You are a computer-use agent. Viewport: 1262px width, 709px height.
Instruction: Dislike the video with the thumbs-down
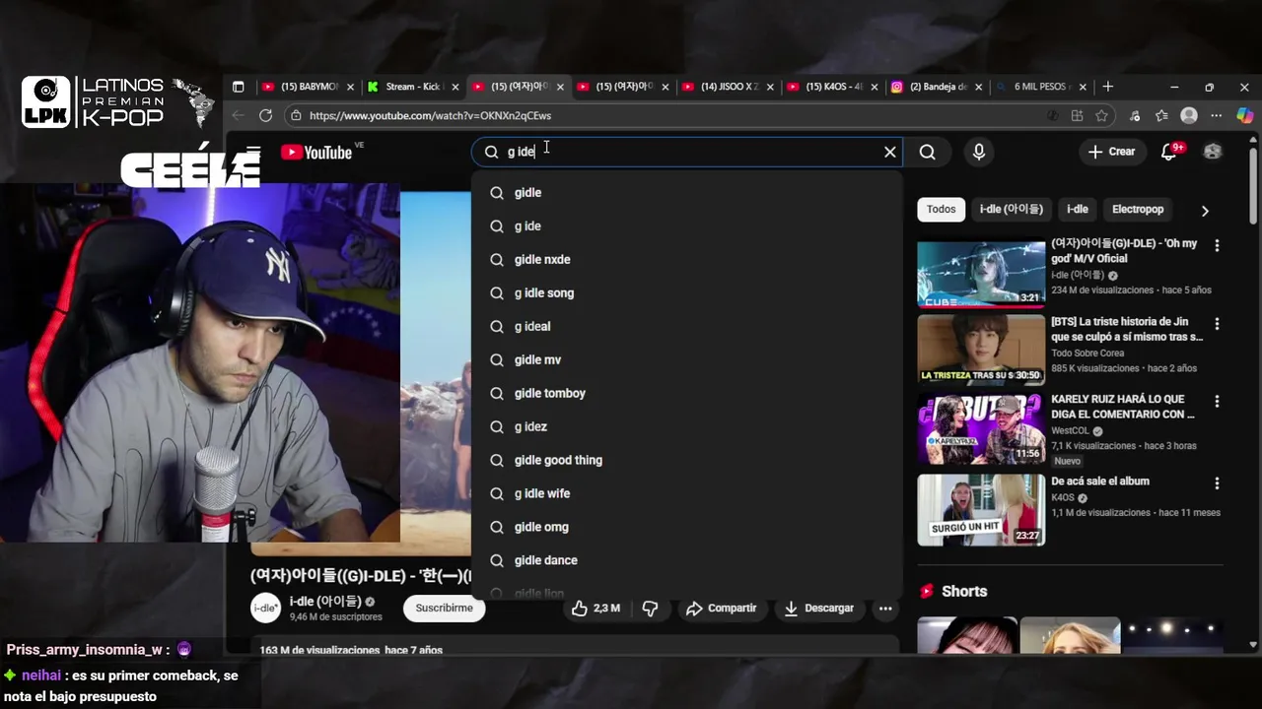[x=650, y=609]
